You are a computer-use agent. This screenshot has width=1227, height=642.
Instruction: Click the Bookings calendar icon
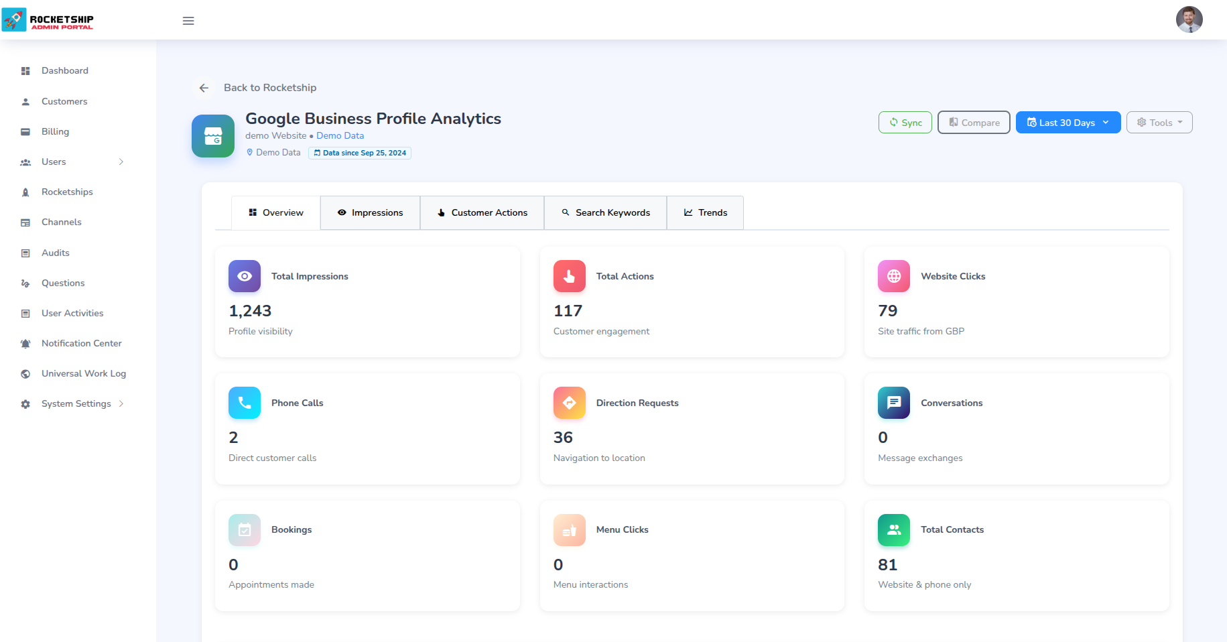[245, 530]
